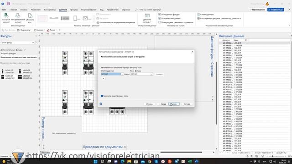Open the Fill (Заливка) dropdown
The height and width of the screenshot is (164, 292).
tap(39, 30)
